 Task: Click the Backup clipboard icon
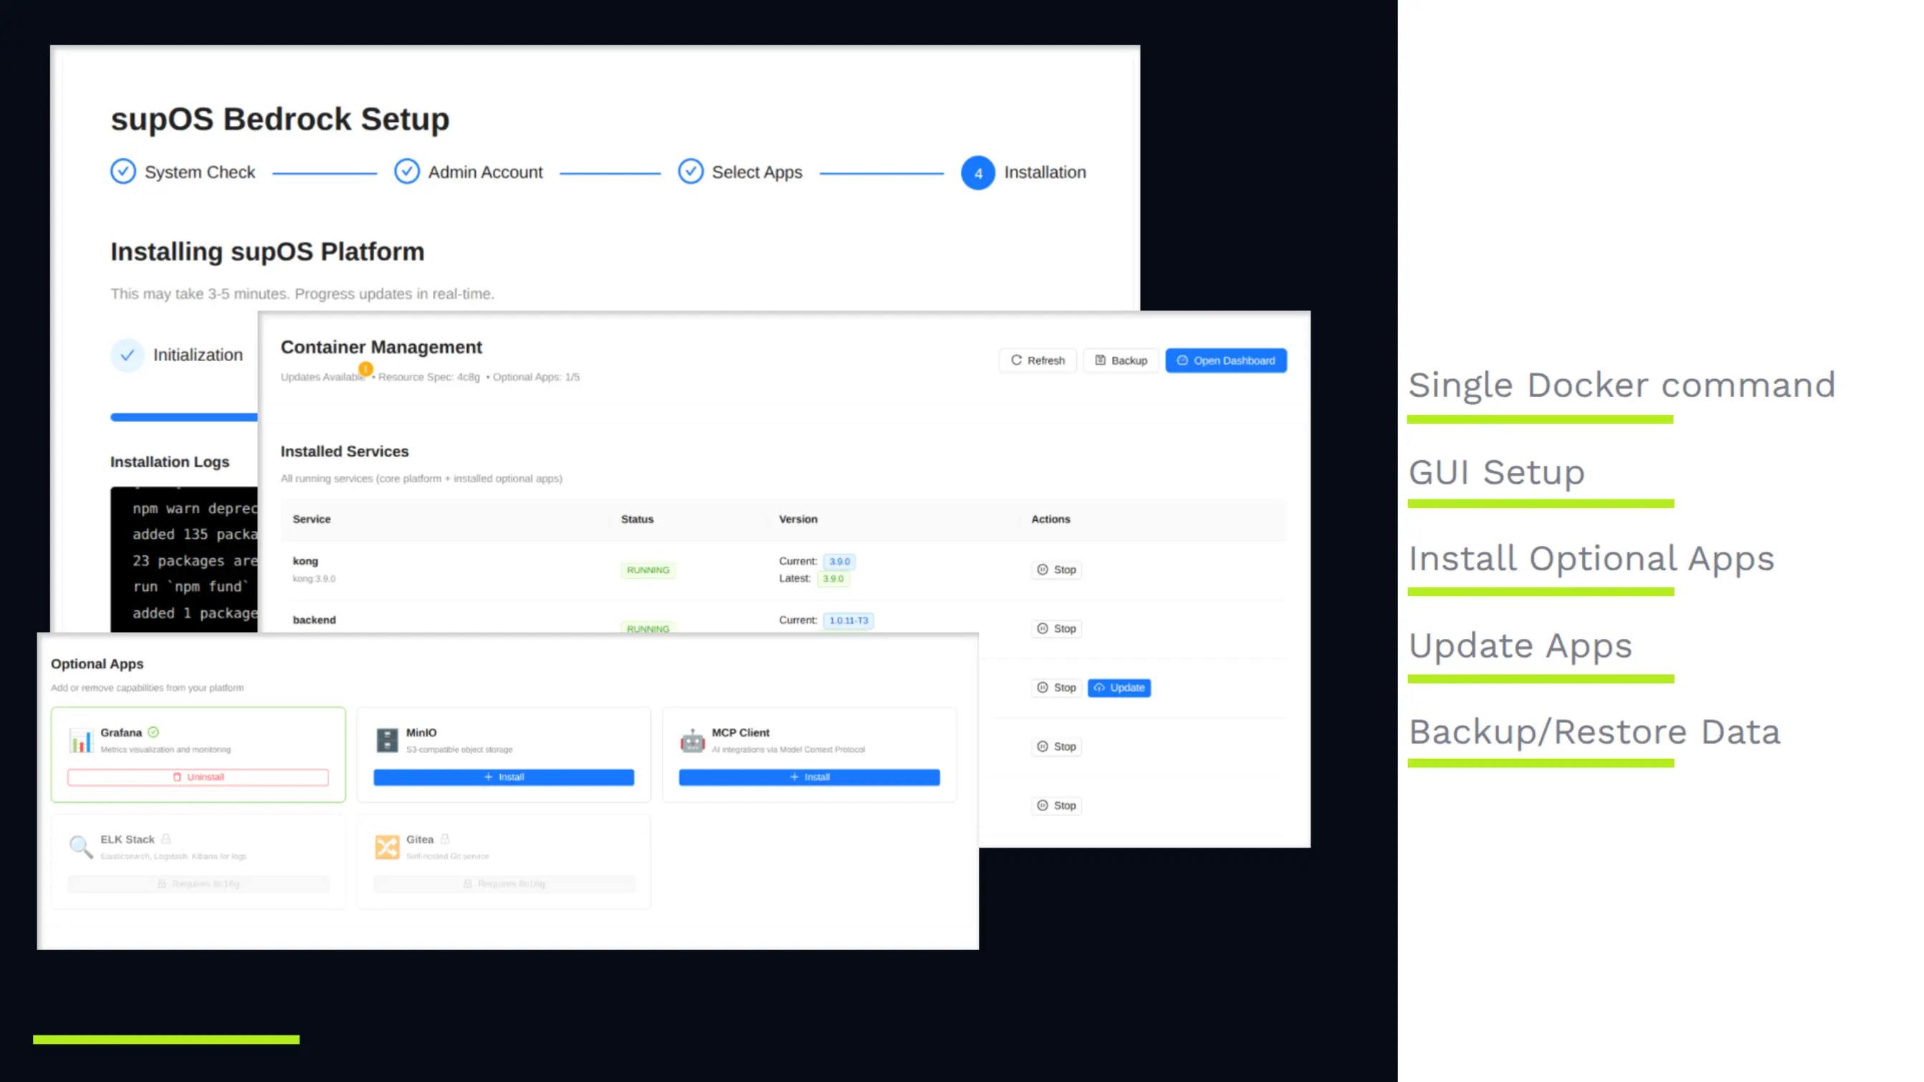click(x=1101, y=360)
